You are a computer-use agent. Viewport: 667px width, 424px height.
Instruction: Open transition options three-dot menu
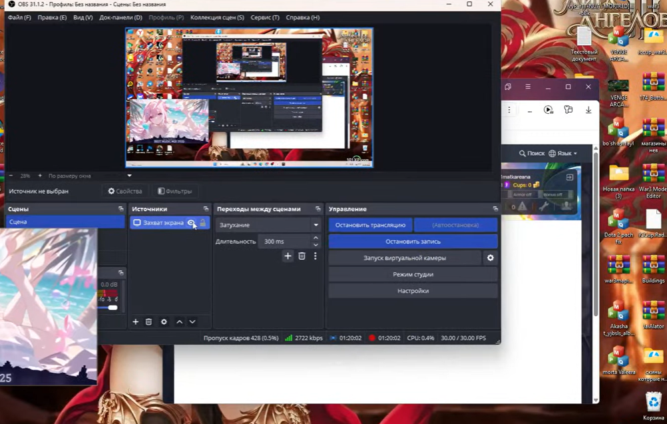316,256
